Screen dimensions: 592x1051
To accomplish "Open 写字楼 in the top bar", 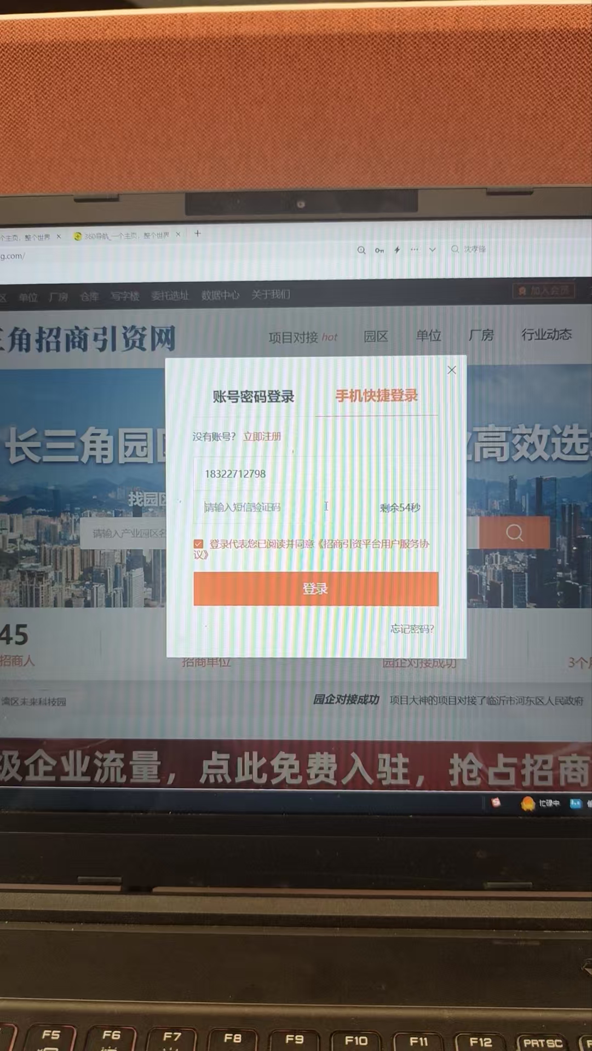I will (x=125, y=296).
